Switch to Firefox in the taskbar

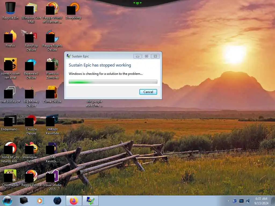tap(74, 201)
